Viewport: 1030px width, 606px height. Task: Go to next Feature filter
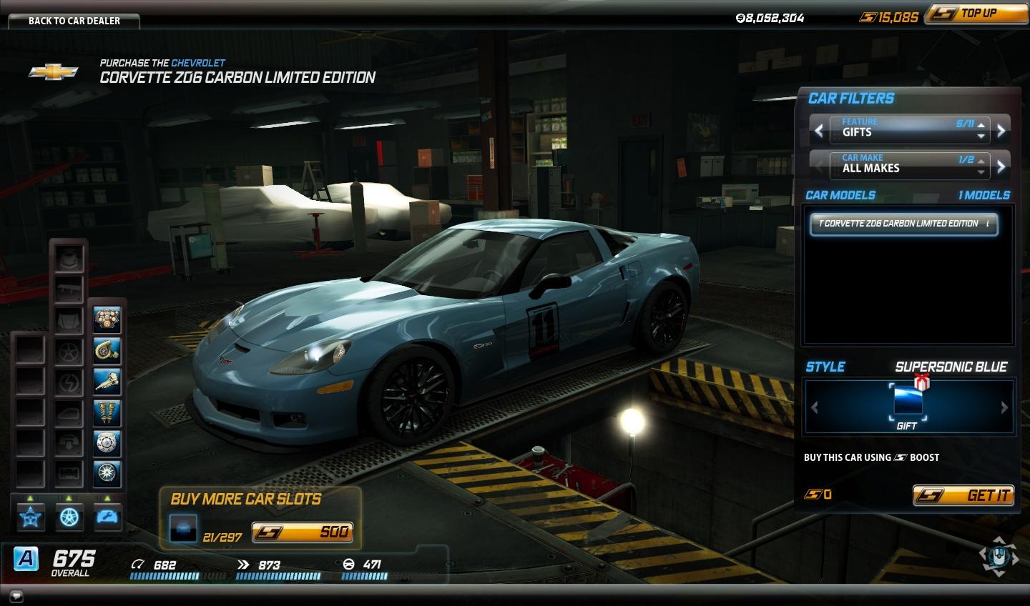tap(1001, 131)
